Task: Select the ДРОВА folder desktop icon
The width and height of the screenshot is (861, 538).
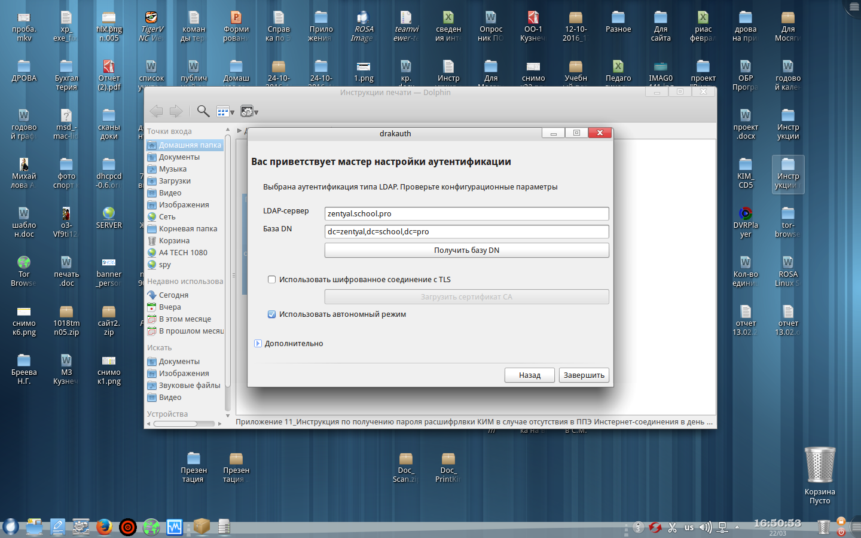Action: (x=24, y=71)
